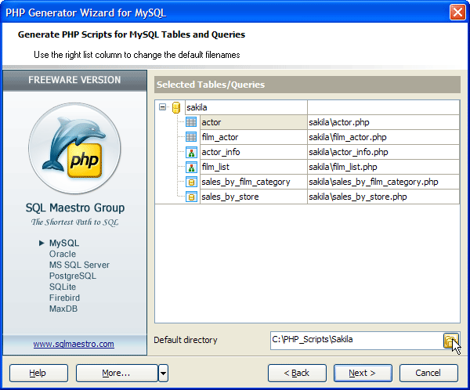Click the FREEWARE VERSION banner

pyautogui.click(x=74, y=80)
